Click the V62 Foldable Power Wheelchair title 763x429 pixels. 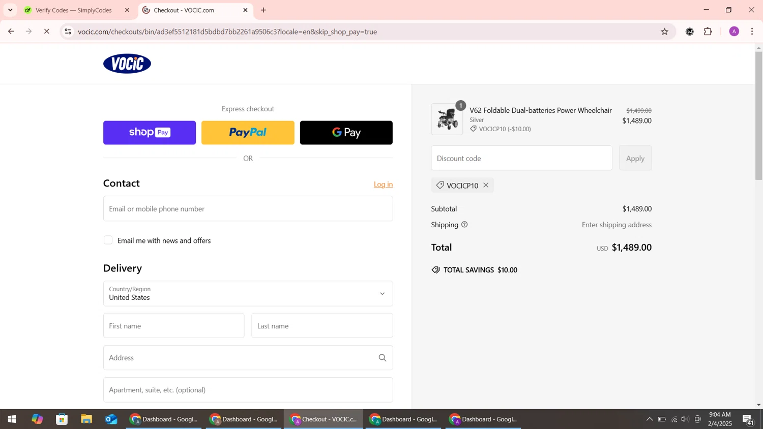click(540, 110)
